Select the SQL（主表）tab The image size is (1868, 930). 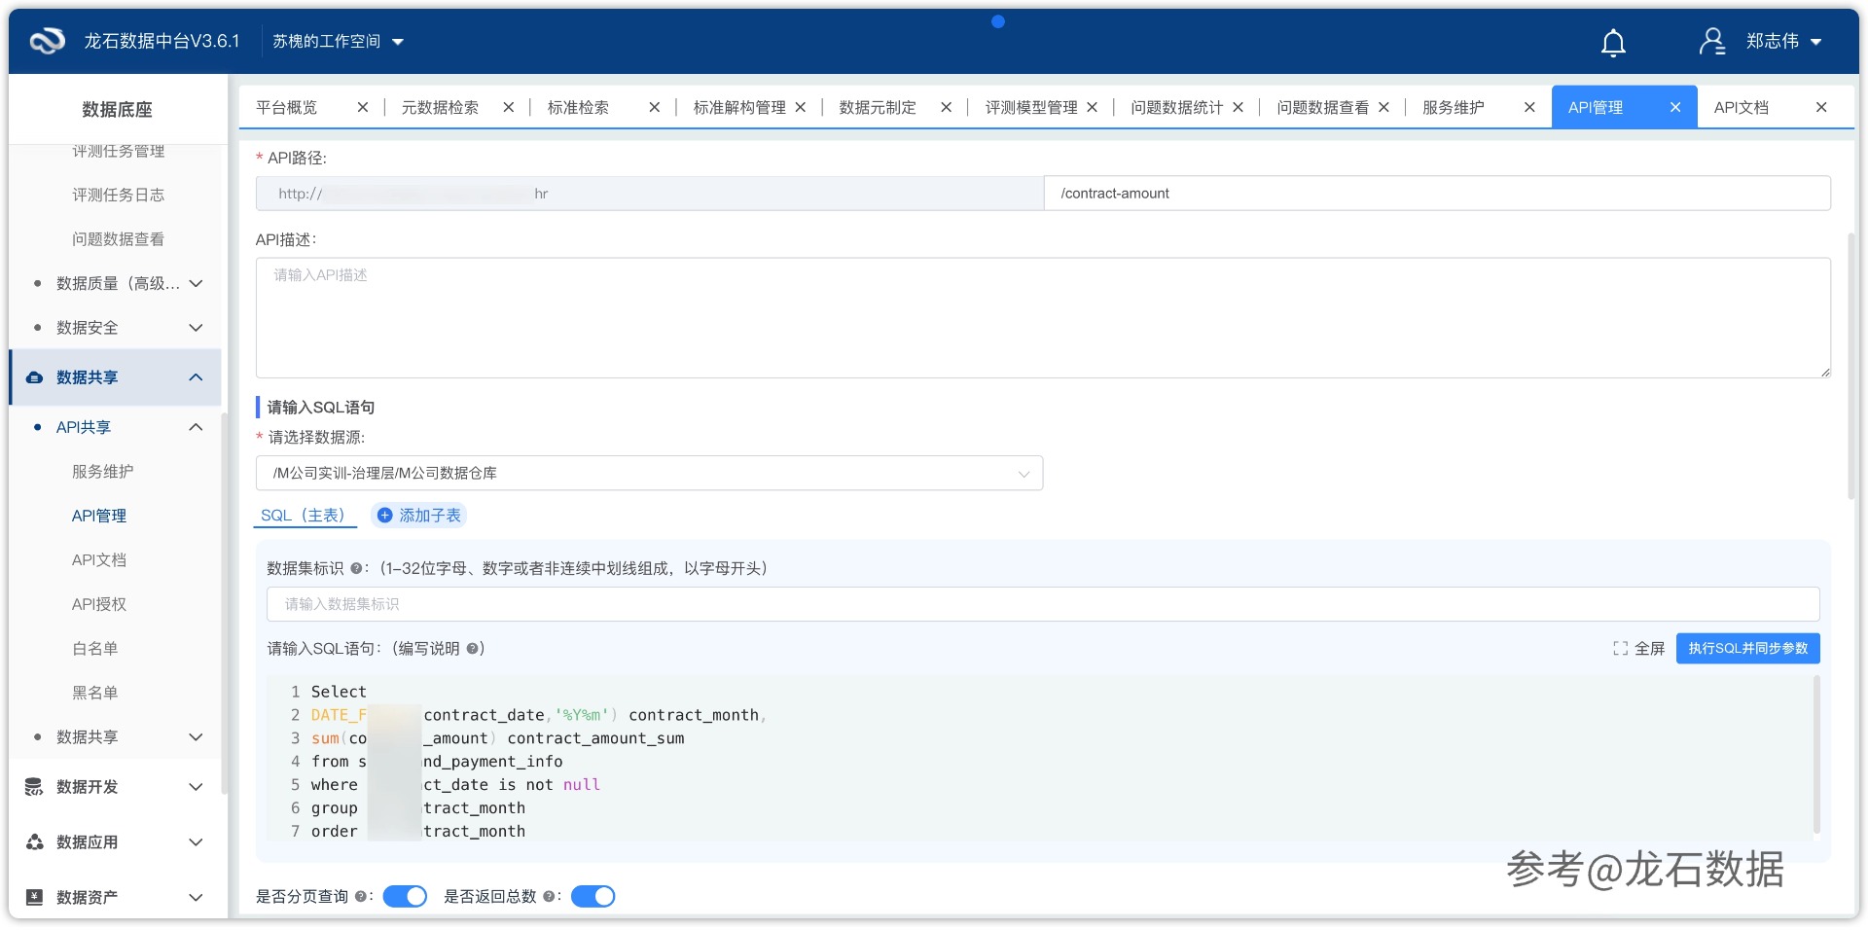(x=304, y=516)
